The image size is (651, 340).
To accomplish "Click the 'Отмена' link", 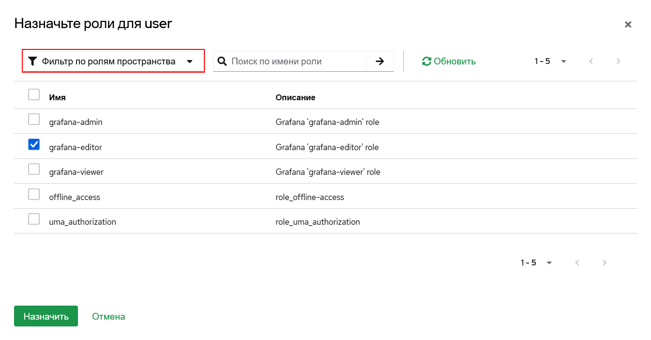I will [x=108, y=316].
